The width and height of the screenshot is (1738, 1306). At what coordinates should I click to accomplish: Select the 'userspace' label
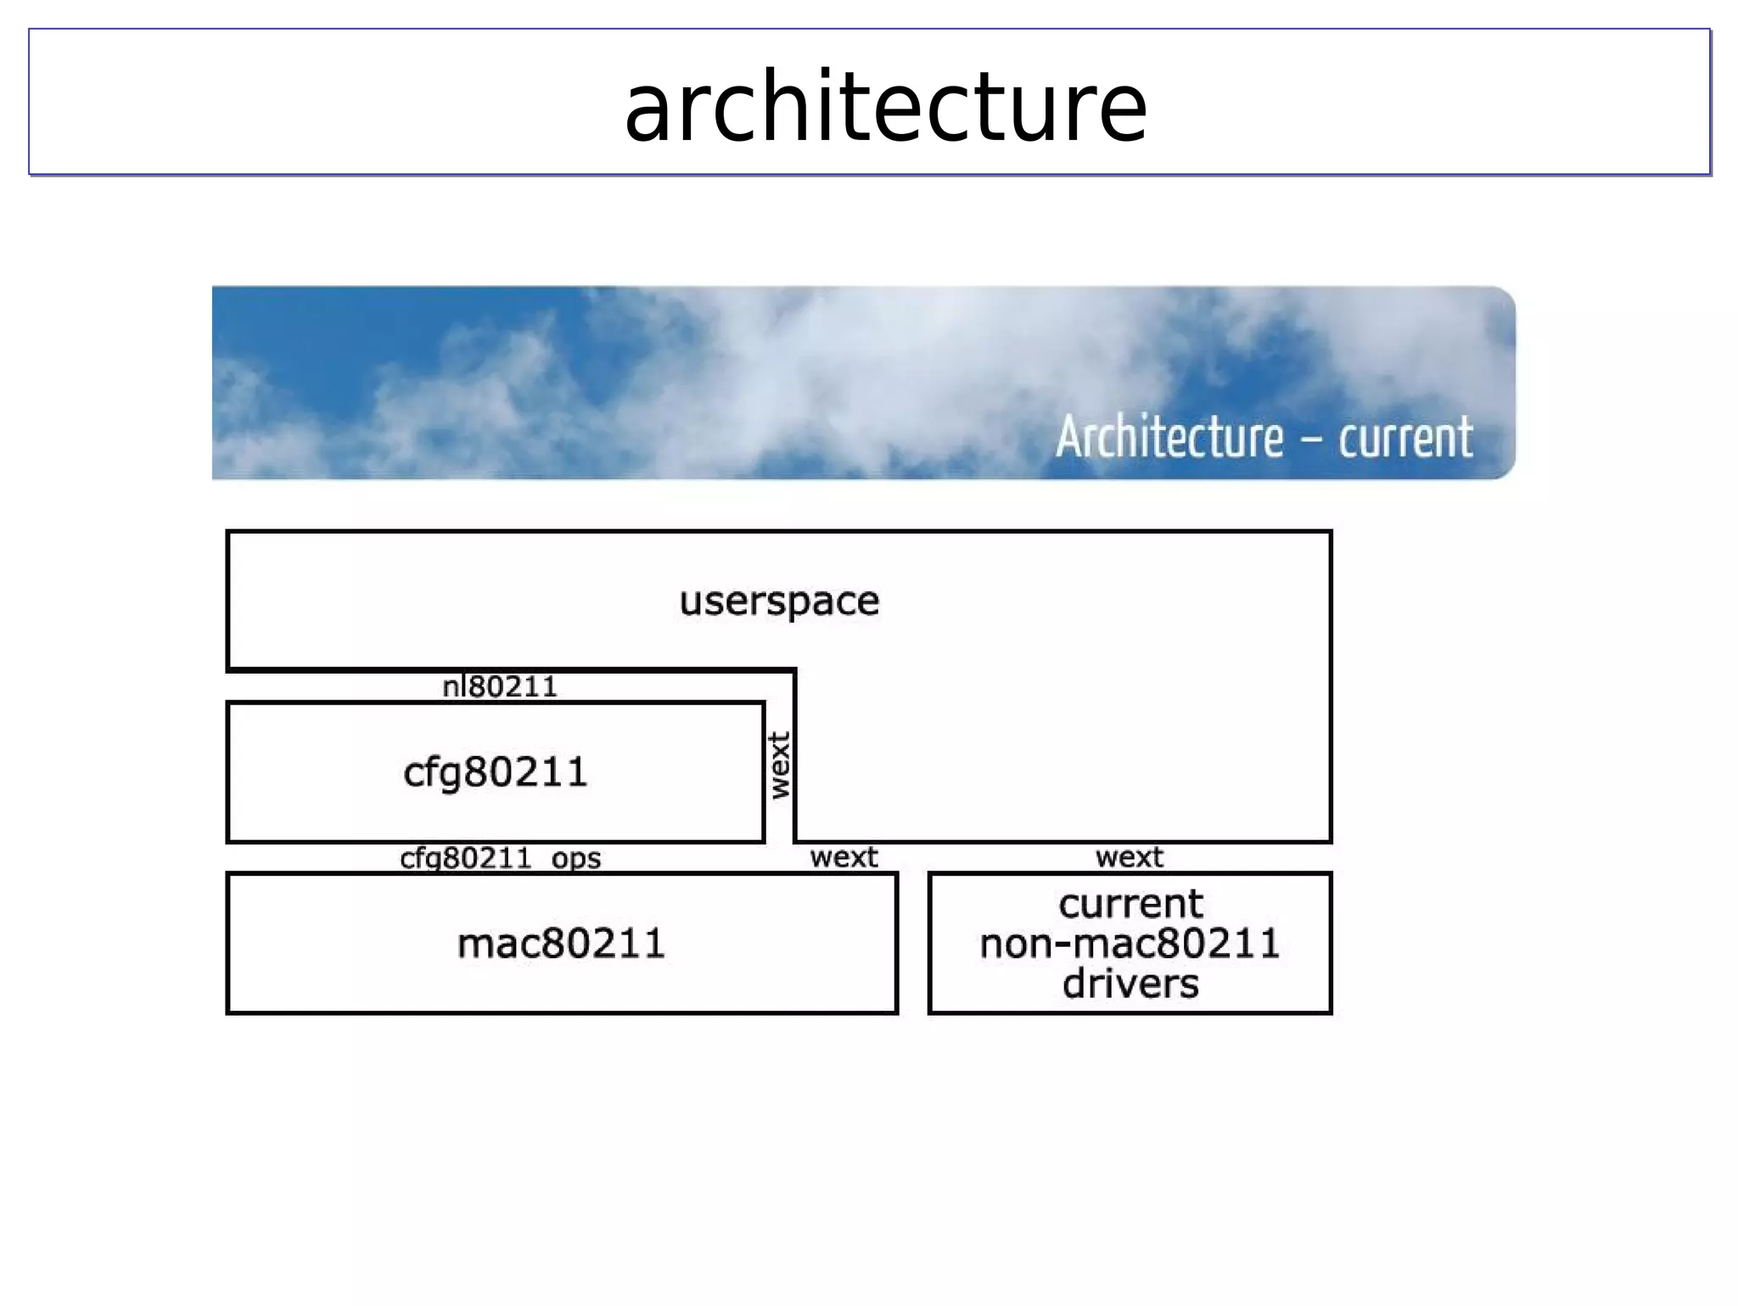coord(779,602)
